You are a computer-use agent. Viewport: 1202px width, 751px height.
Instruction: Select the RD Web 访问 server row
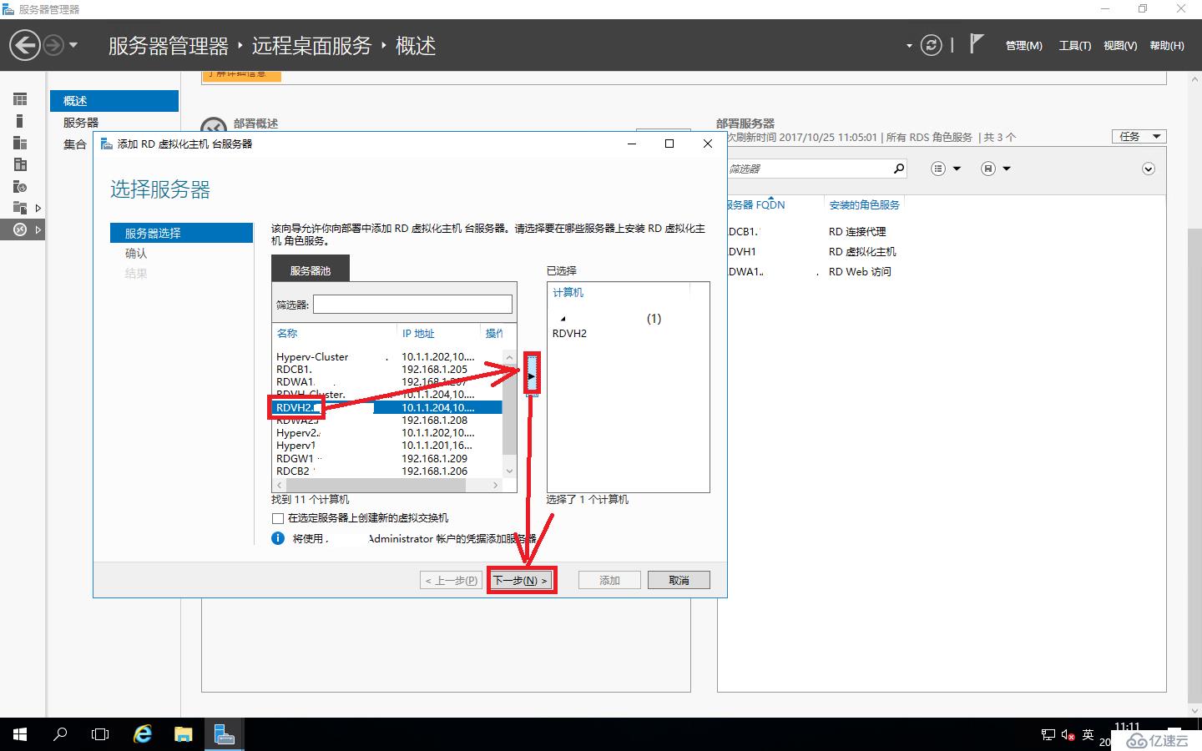click(943, 271)
